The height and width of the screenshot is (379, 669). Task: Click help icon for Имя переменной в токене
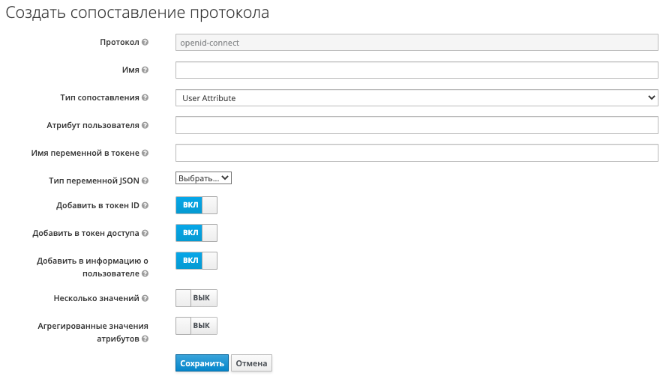pyautogui.click(x=145, y=153)
